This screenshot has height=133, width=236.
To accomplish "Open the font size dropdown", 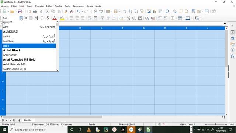I will tap(31, 18).
